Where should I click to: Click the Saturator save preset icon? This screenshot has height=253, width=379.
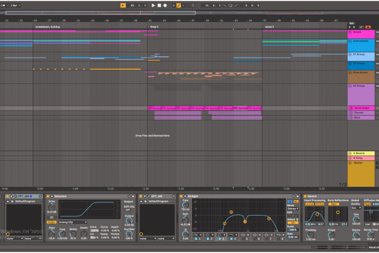(133, 196)
